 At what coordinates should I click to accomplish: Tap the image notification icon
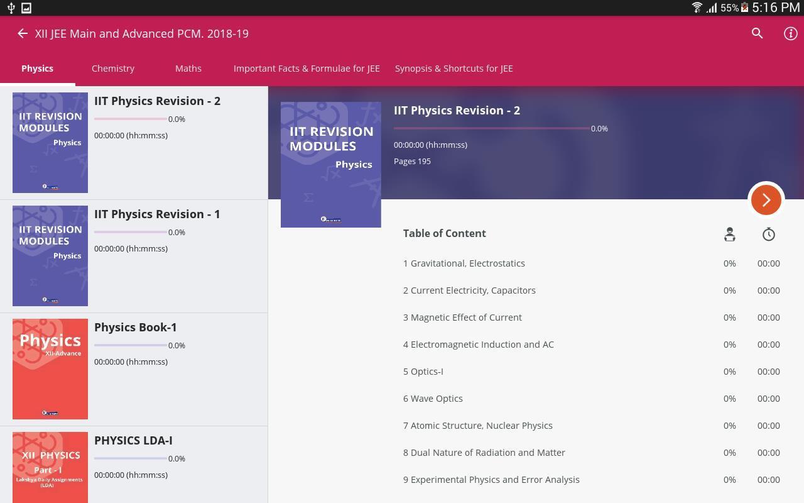[x=26, y=8]
